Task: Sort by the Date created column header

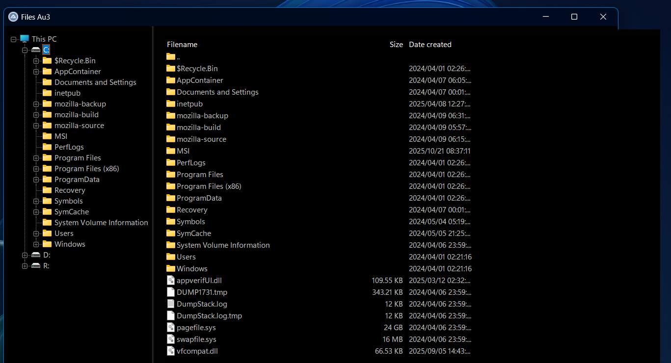Action: [430, 45]
